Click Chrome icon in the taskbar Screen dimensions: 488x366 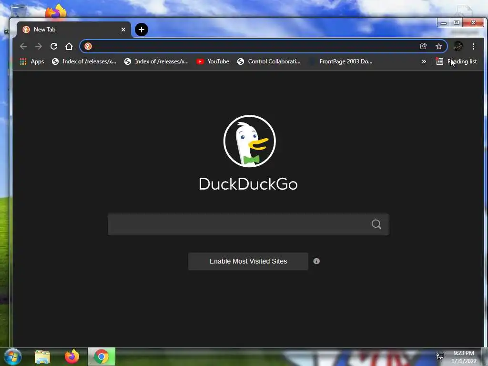(102, 356)
